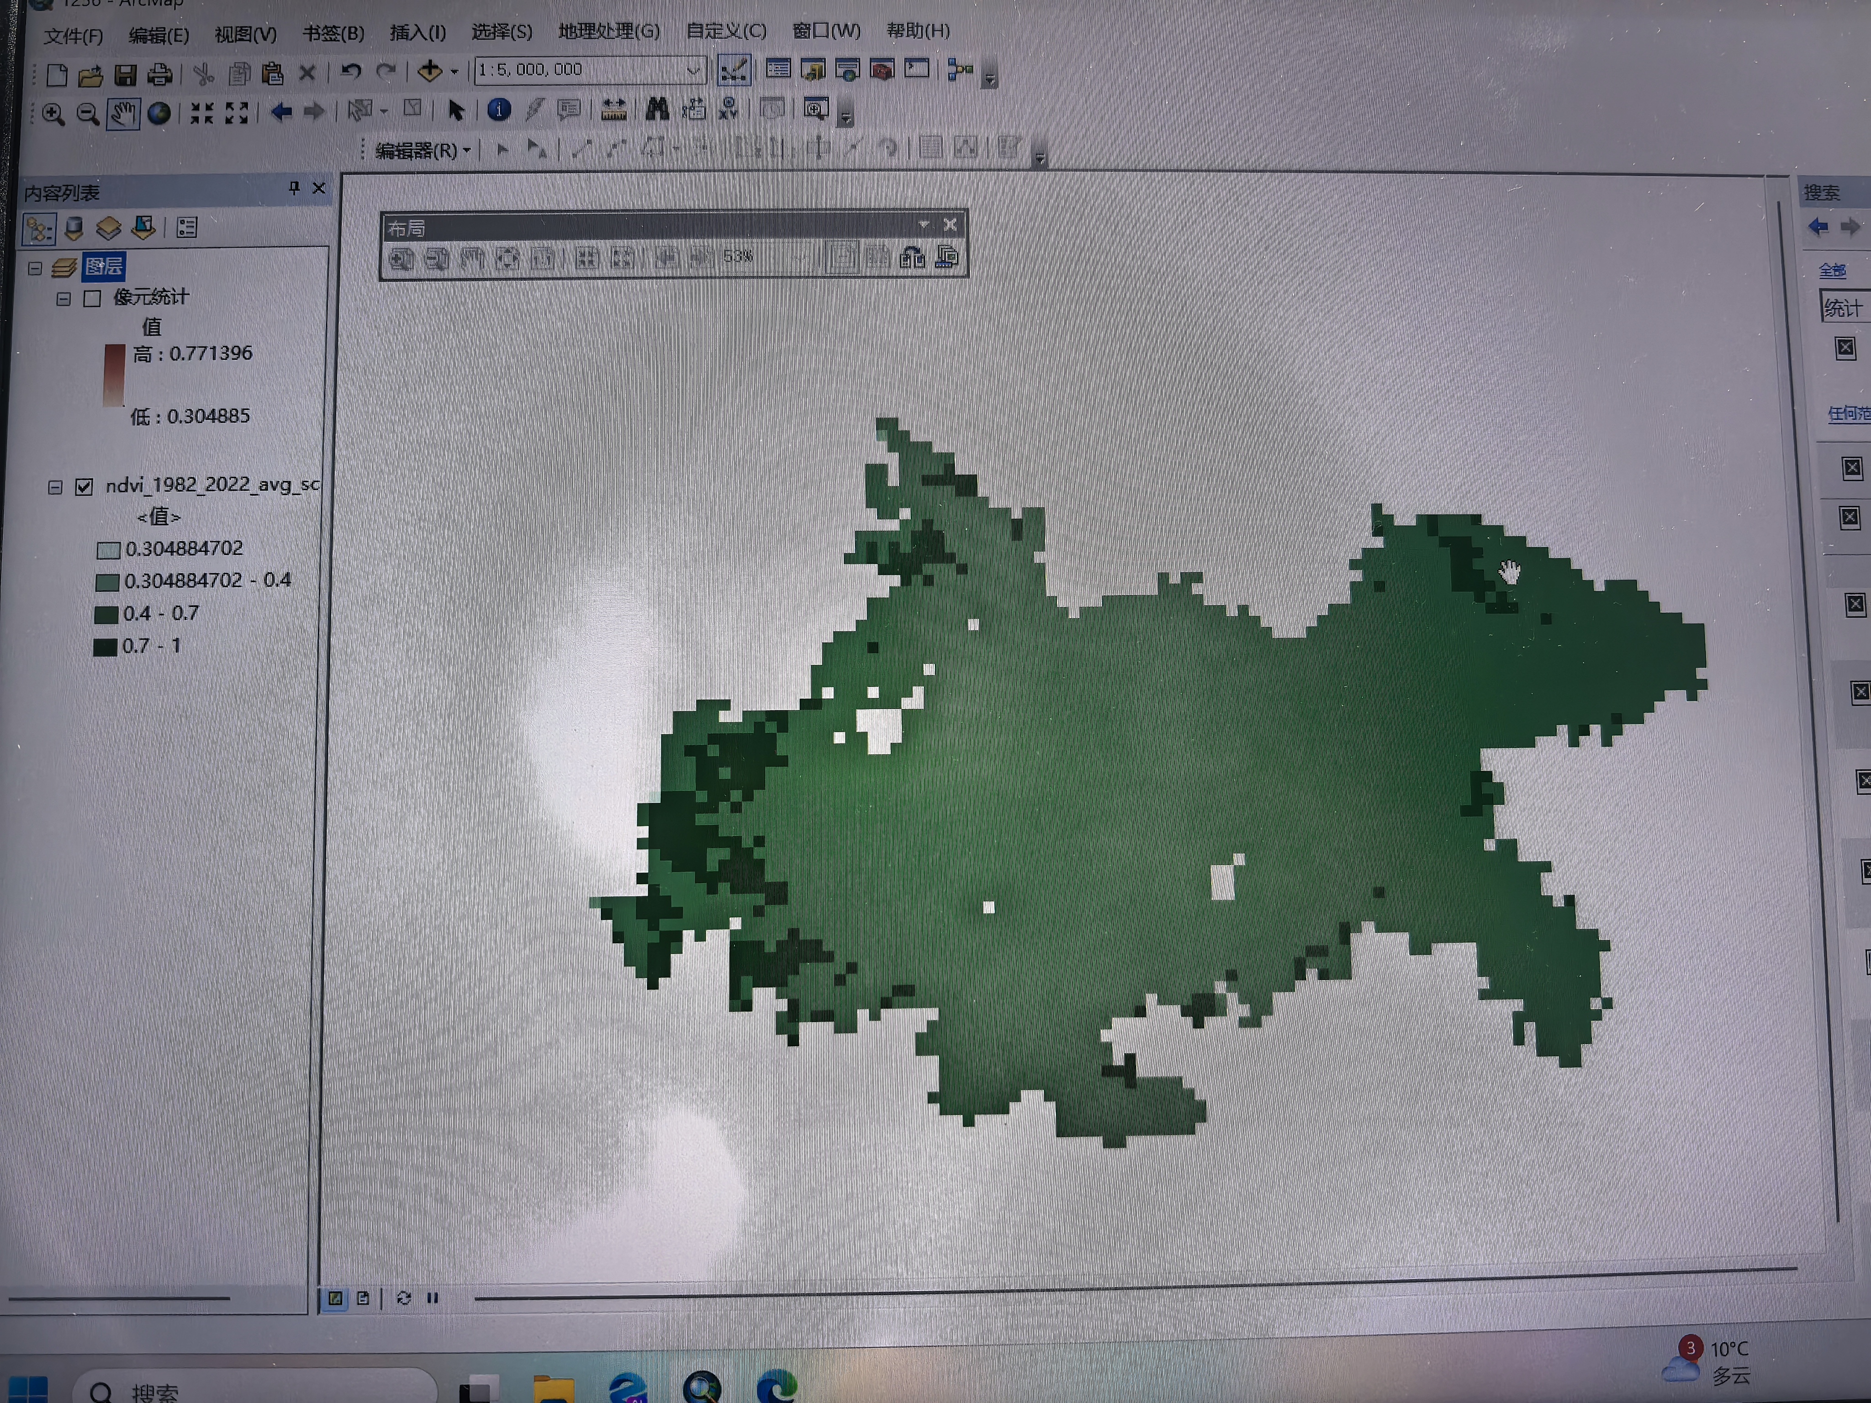Open the Find binoculars tool
Screen dimensions: 1871x1403
657,108
